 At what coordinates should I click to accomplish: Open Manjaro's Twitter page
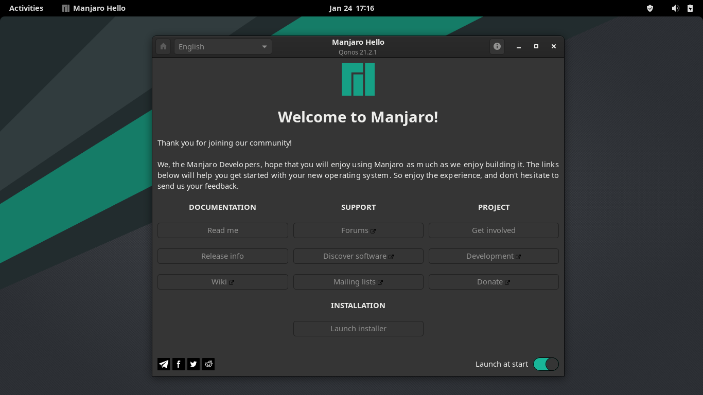click(x=193, y=364)
